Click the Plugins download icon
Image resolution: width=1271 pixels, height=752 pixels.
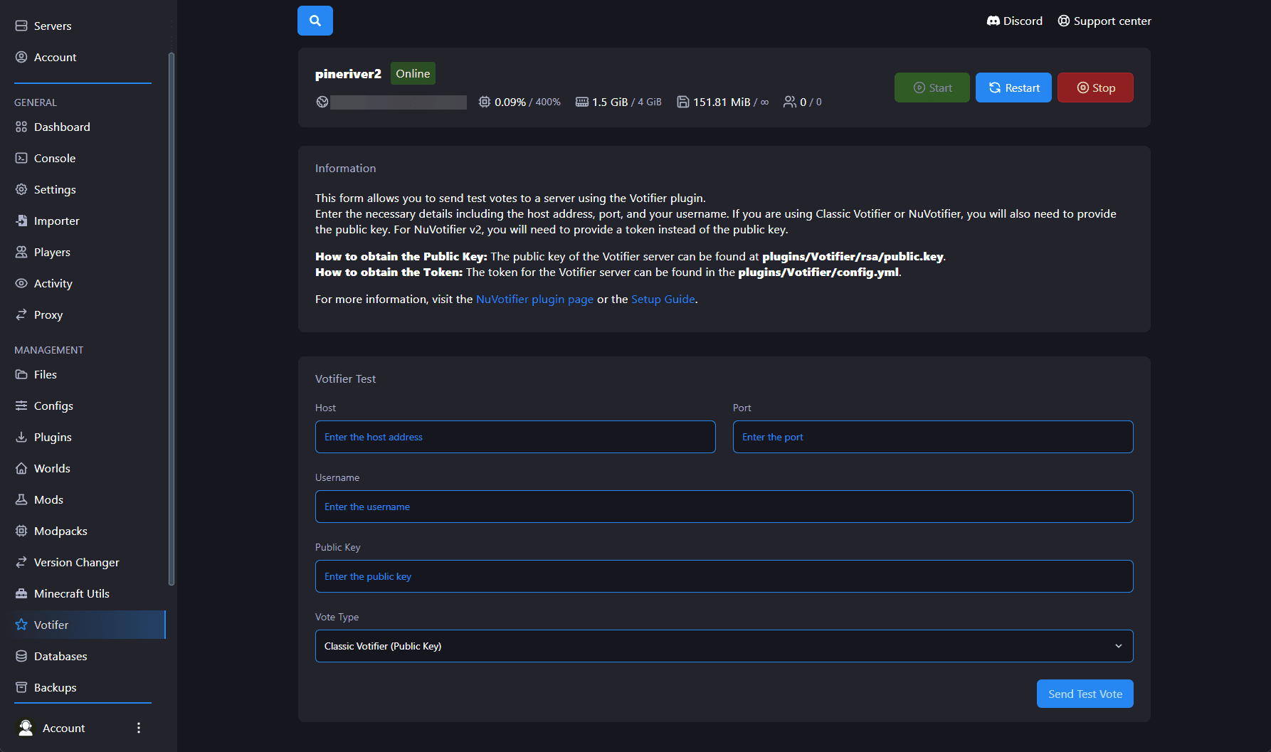pyautogui.click(x=21, y=437)
